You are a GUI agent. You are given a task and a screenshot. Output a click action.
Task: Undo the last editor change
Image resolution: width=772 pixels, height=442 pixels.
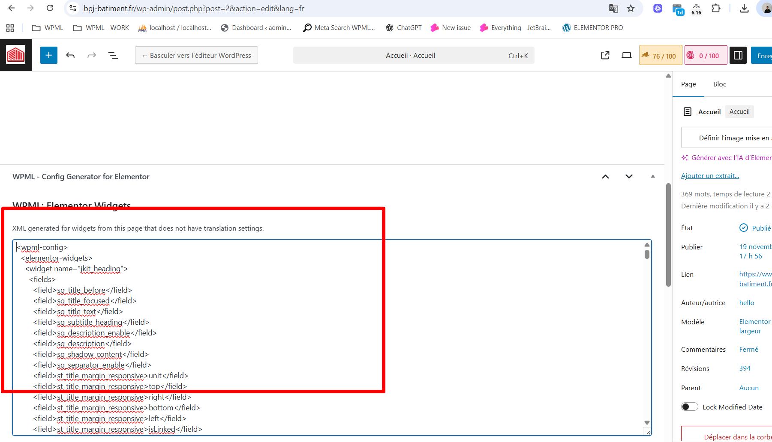pos(70,55)
